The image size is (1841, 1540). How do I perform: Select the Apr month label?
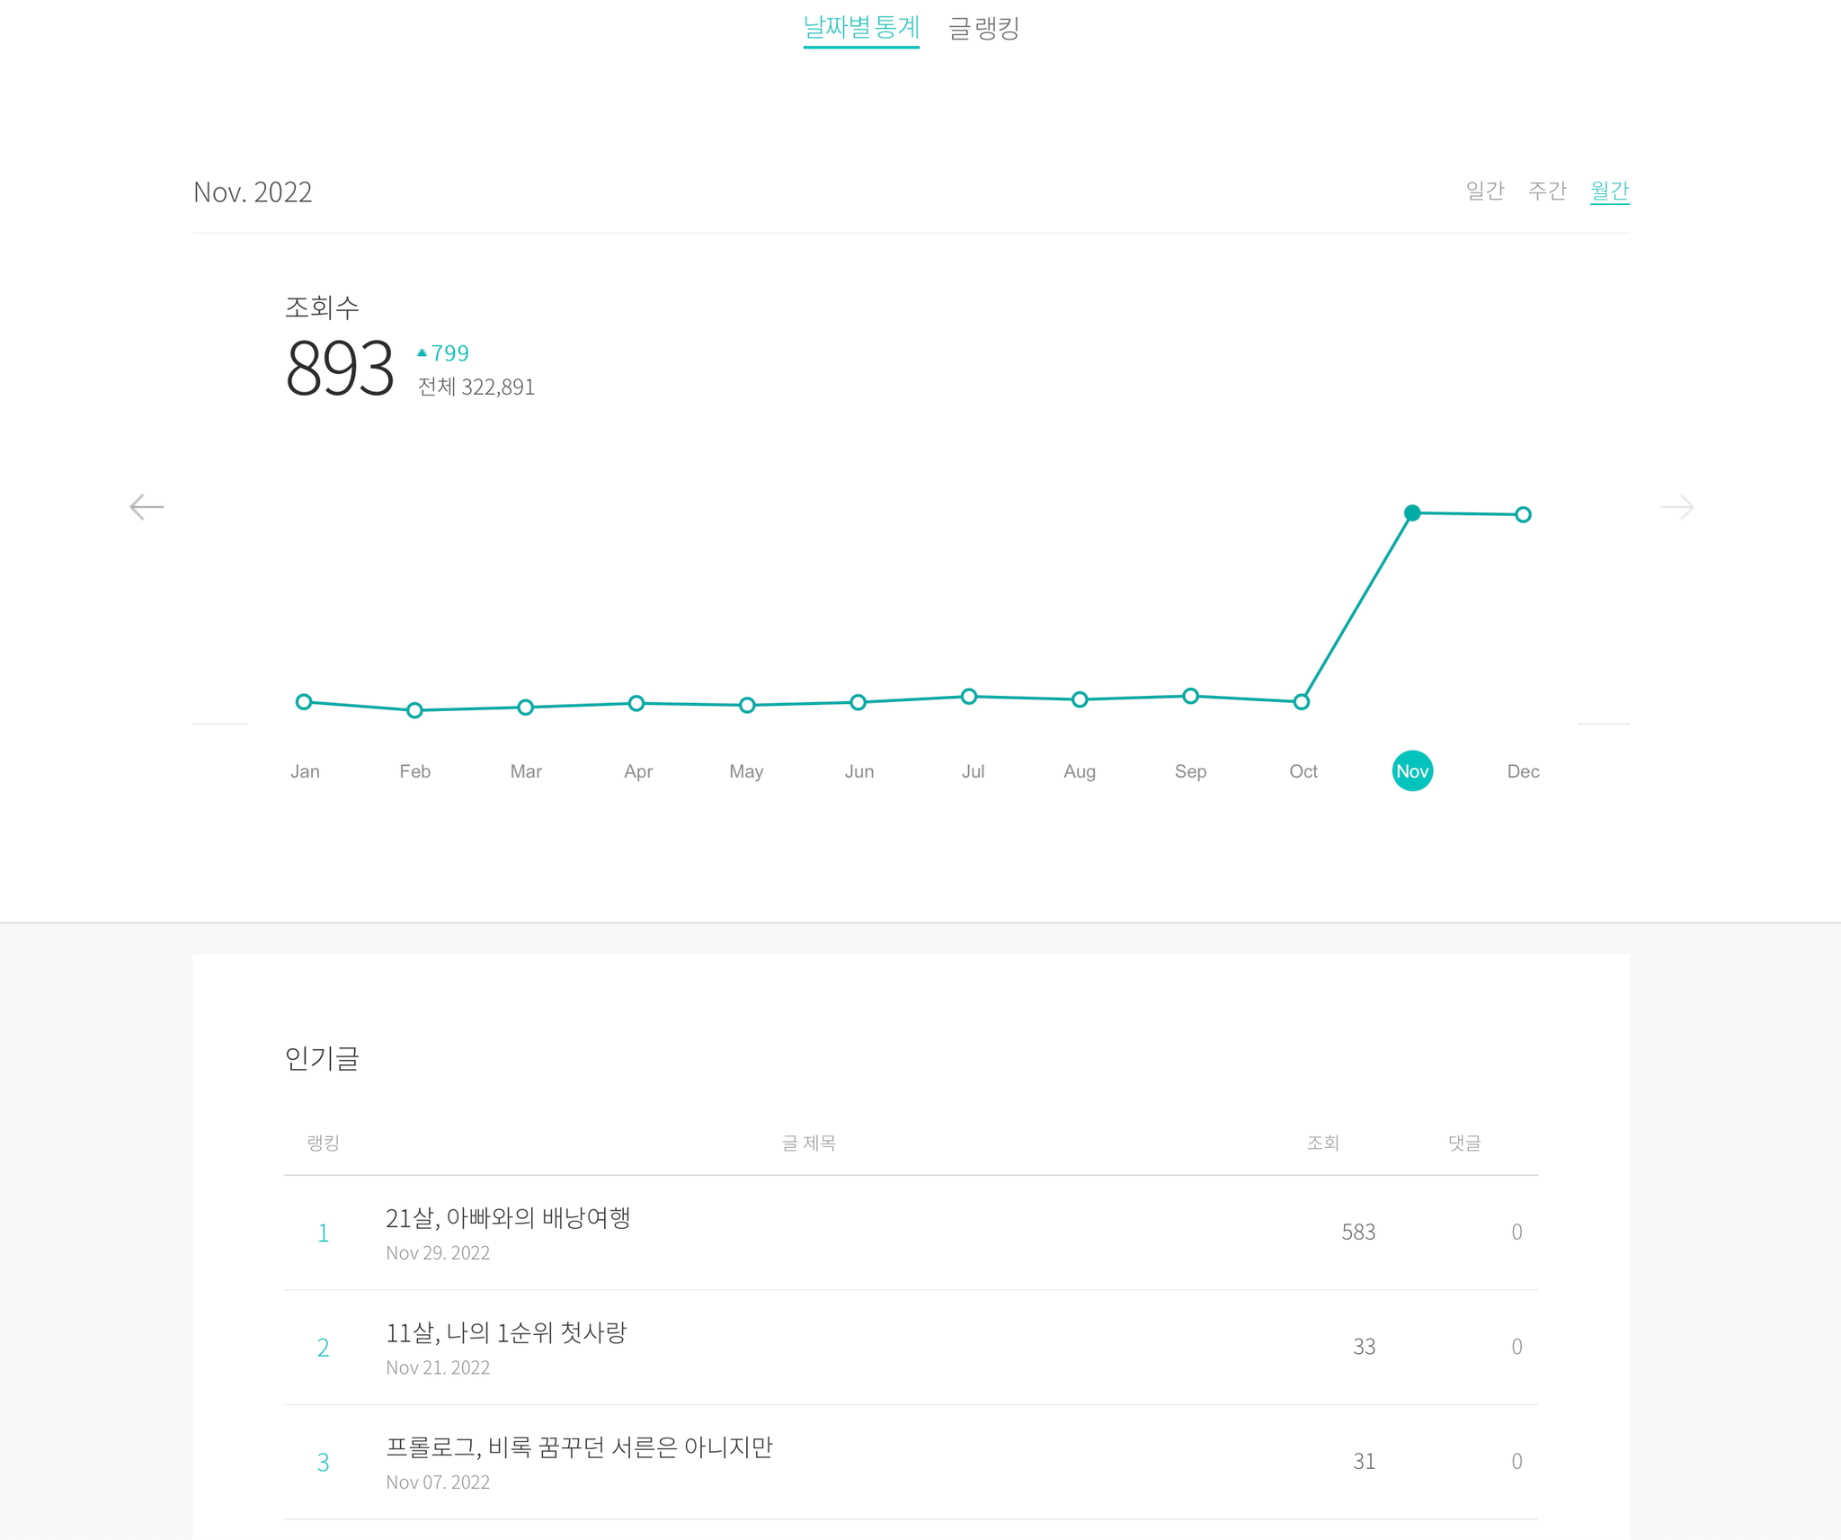click(638, 771)
